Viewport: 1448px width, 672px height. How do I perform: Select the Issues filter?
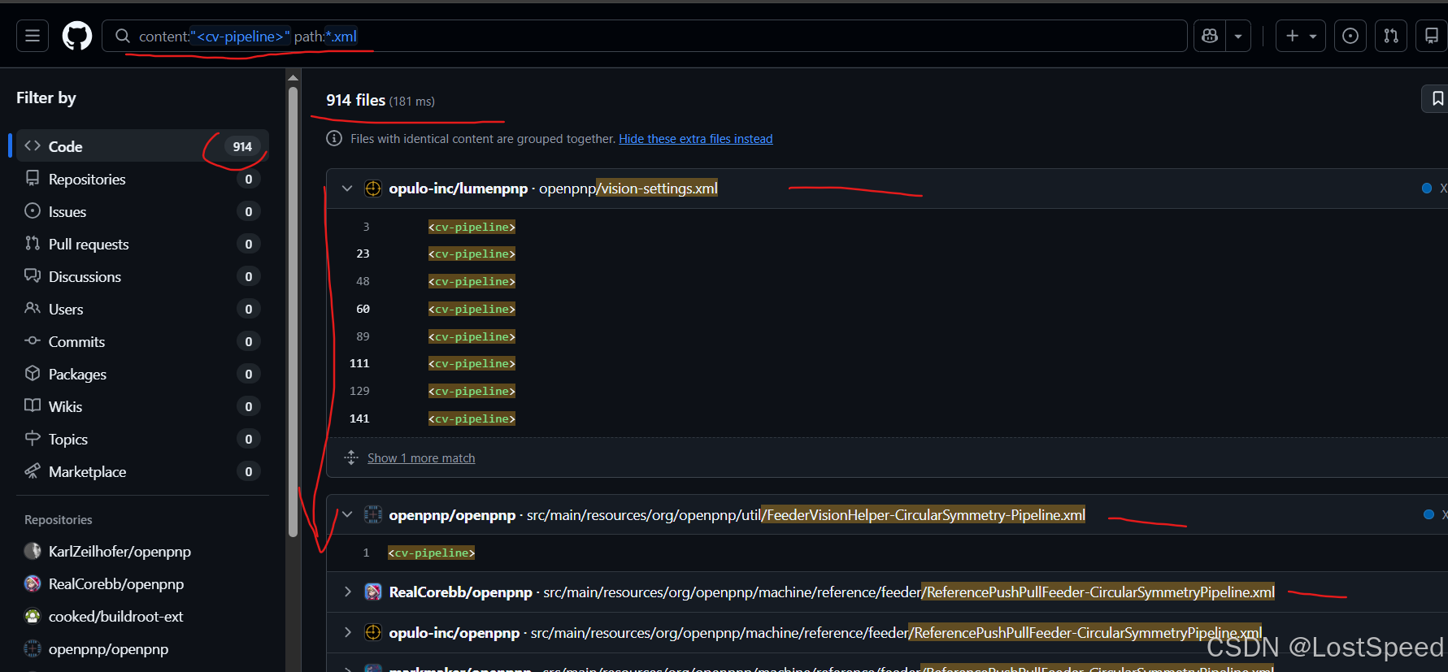[142, 211]
